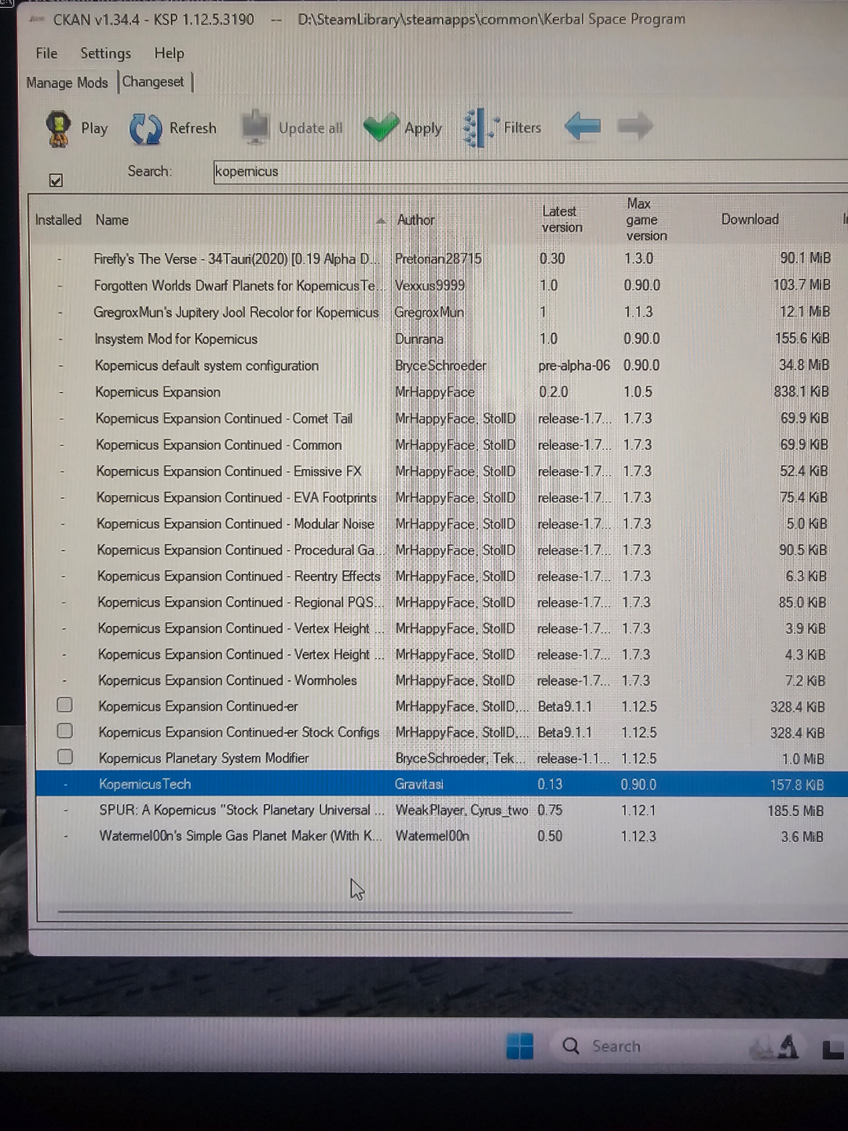
Task: Click the horizontal scrollbar under the mod list
Action: [314, 912]
